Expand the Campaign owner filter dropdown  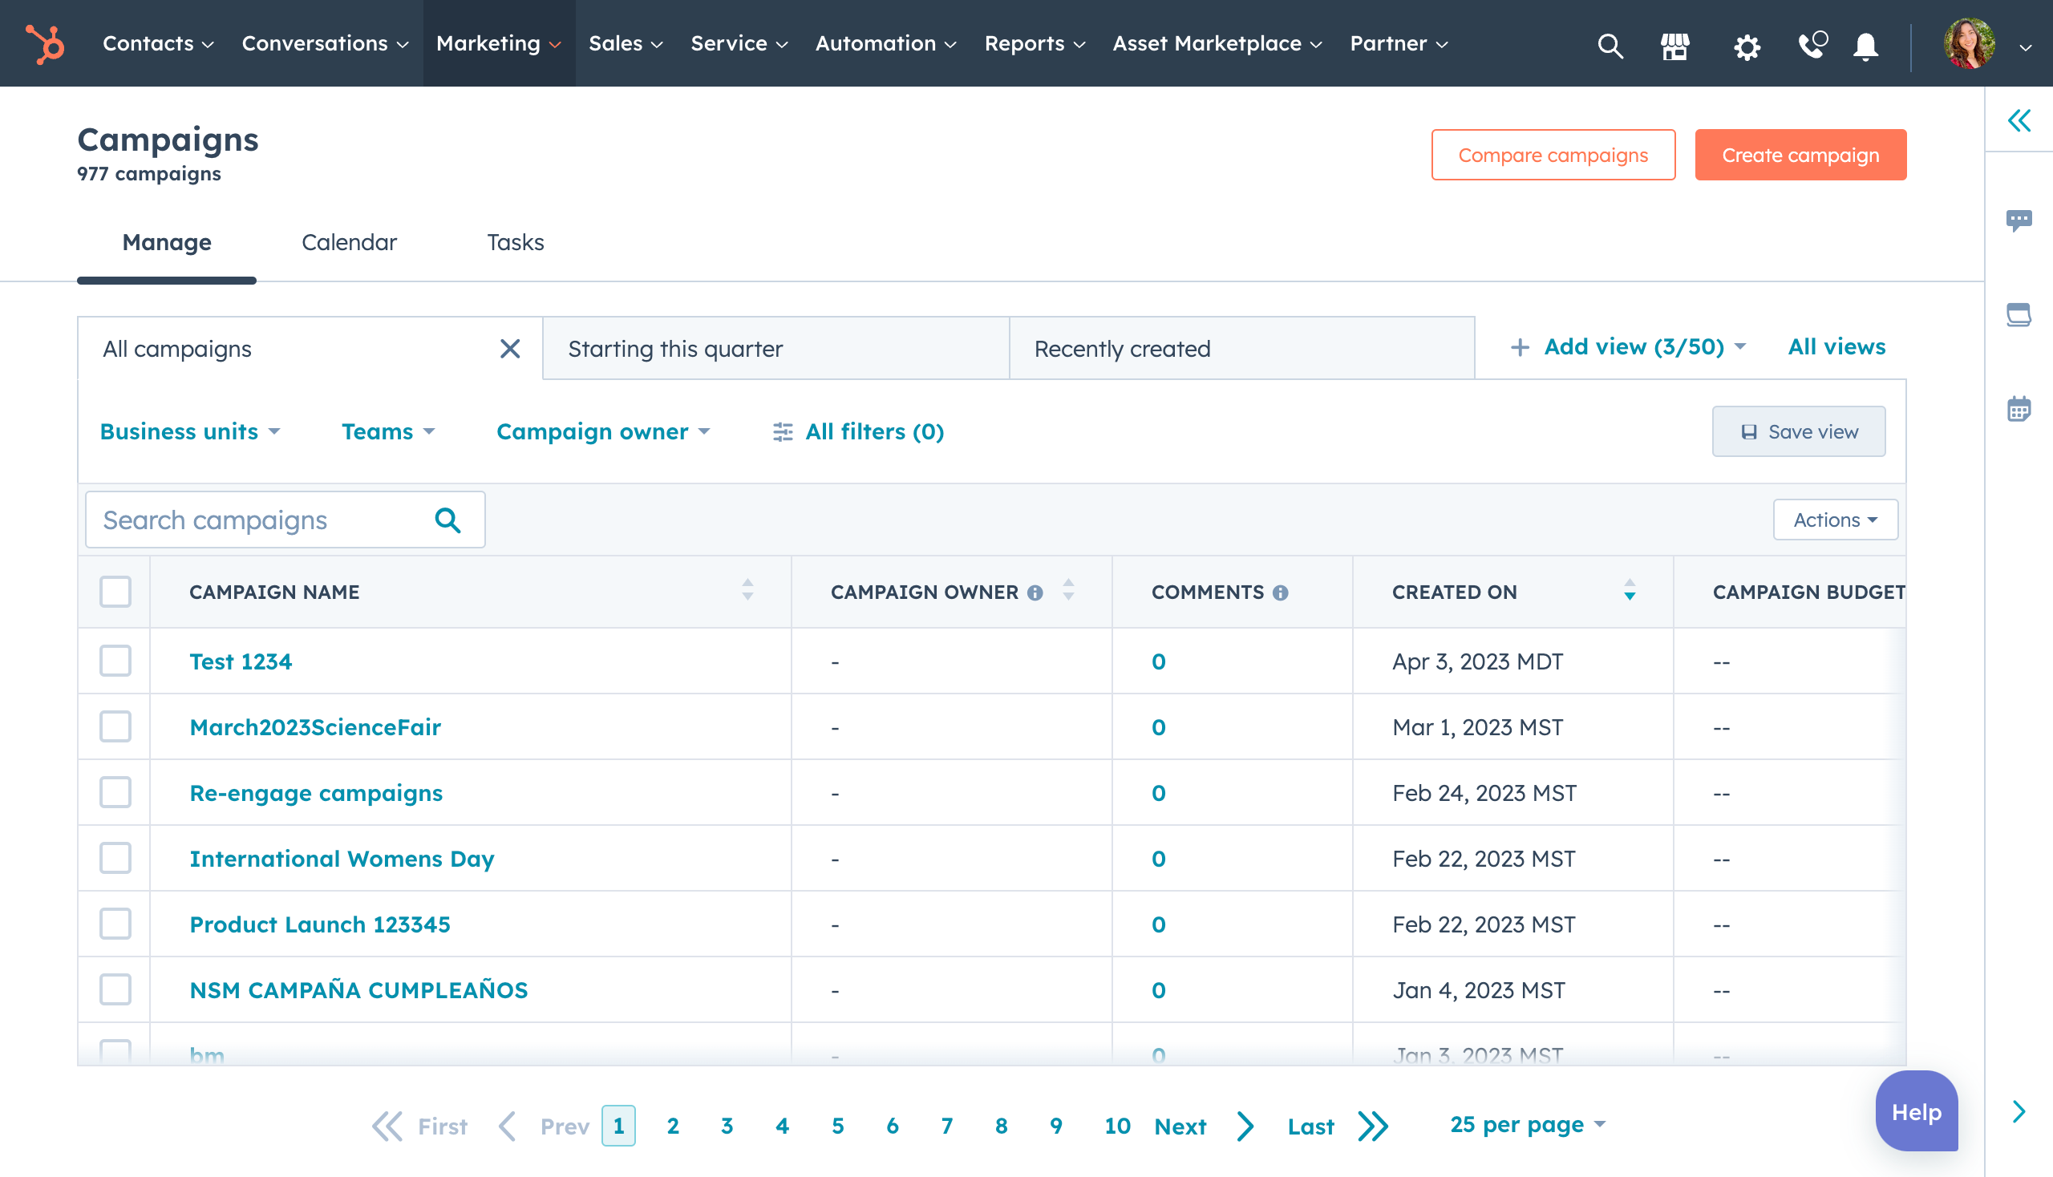[604, 431]
